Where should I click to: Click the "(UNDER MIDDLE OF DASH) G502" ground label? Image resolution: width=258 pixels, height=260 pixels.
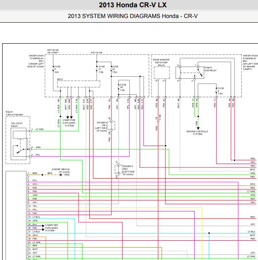pos(61,172)
